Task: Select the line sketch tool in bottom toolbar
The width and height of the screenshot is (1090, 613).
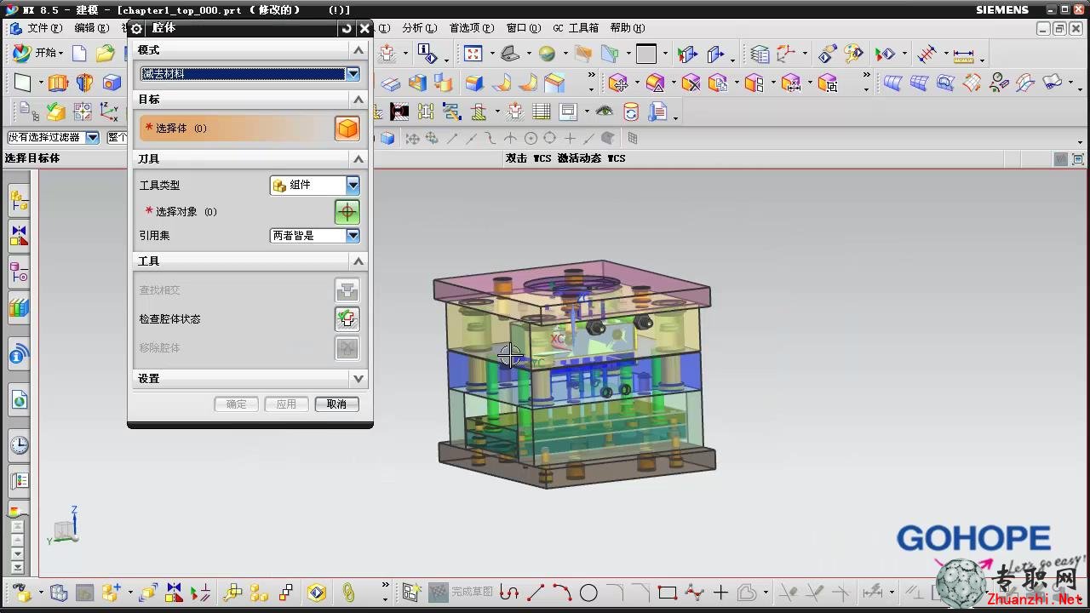Action: click(x=536, y=593)
